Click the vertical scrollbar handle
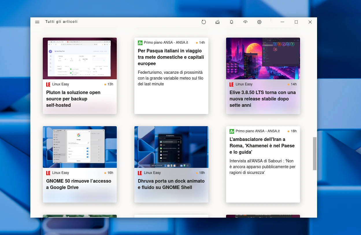Image resolution: width=361 pixels, height=235 pixels. point(314,153)
